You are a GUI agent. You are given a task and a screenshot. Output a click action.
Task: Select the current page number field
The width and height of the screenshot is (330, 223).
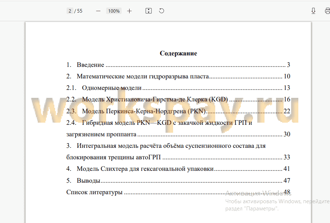pyautogui.click(x=70, y=11)
